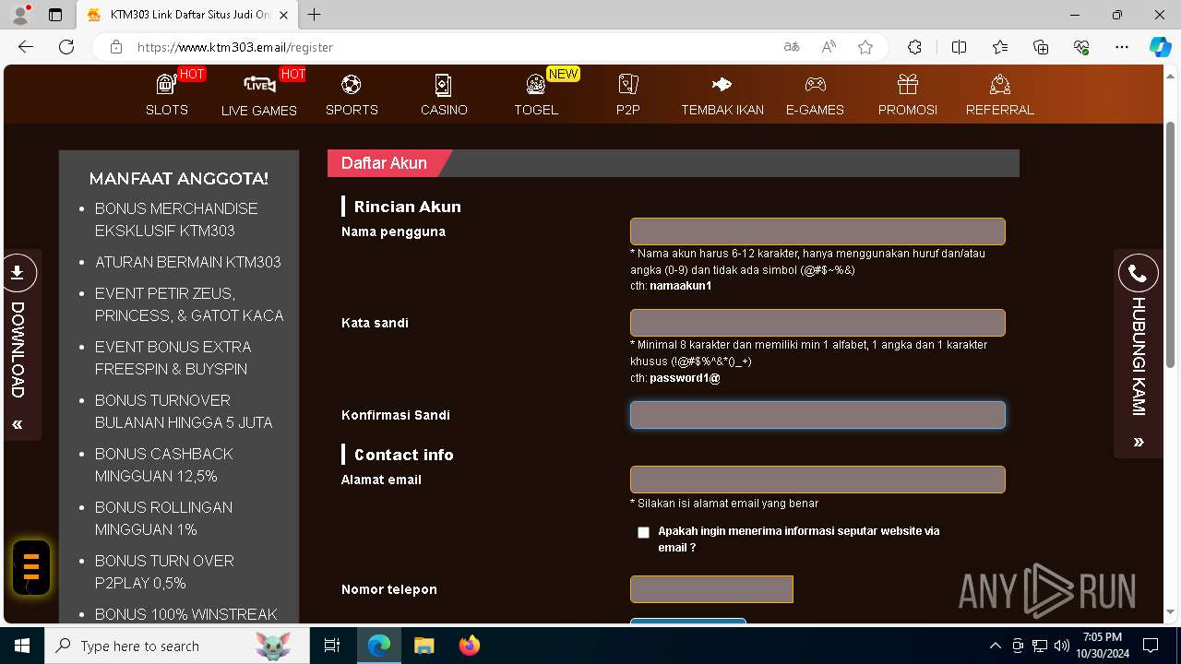Close the KTM303 tab

click(284, 15)
